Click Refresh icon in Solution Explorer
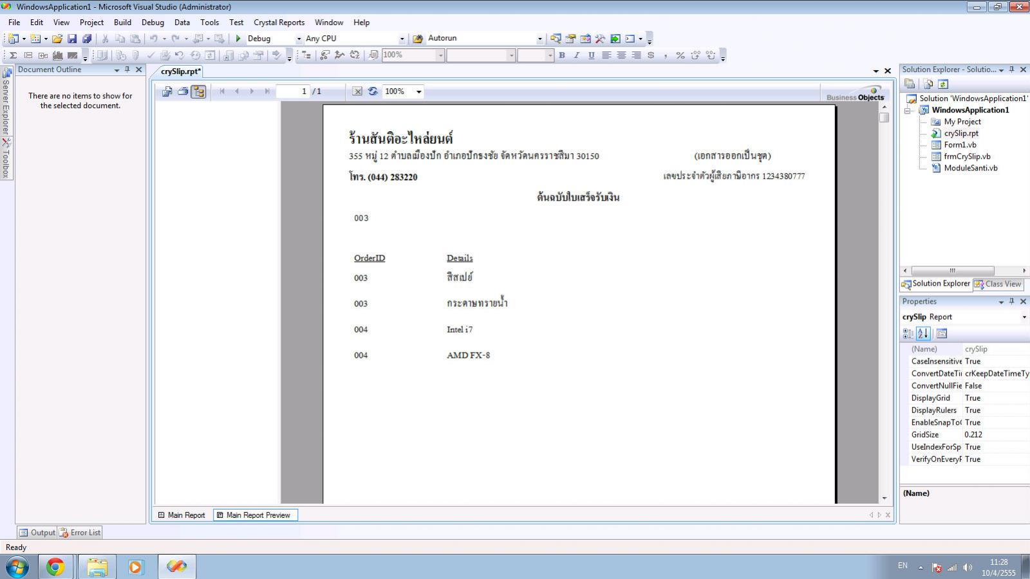 click(x=943, y=84)
